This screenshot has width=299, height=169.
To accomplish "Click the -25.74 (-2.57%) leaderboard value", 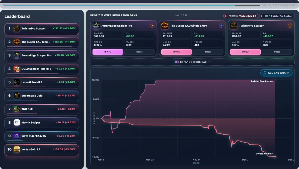I will (x=66, y=95).
